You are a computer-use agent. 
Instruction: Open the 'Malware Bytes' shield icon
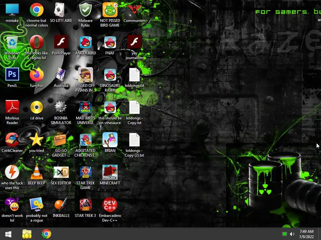(x=85, y=10)
